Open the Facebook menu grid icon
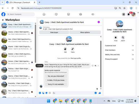The width and height of the screenshot is (139, 104). [124, 14]
